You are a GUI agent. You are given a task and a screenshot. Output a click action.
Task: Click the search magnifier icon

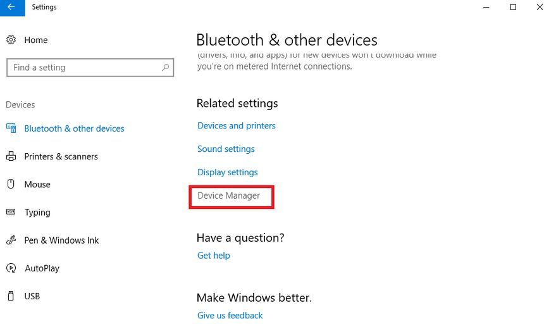(166, 67)
